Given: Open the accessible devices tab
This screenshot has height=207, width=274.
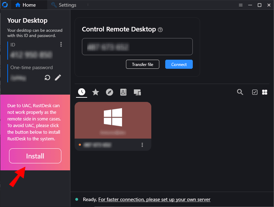Looking at the screenshot, I should point(137,92).
